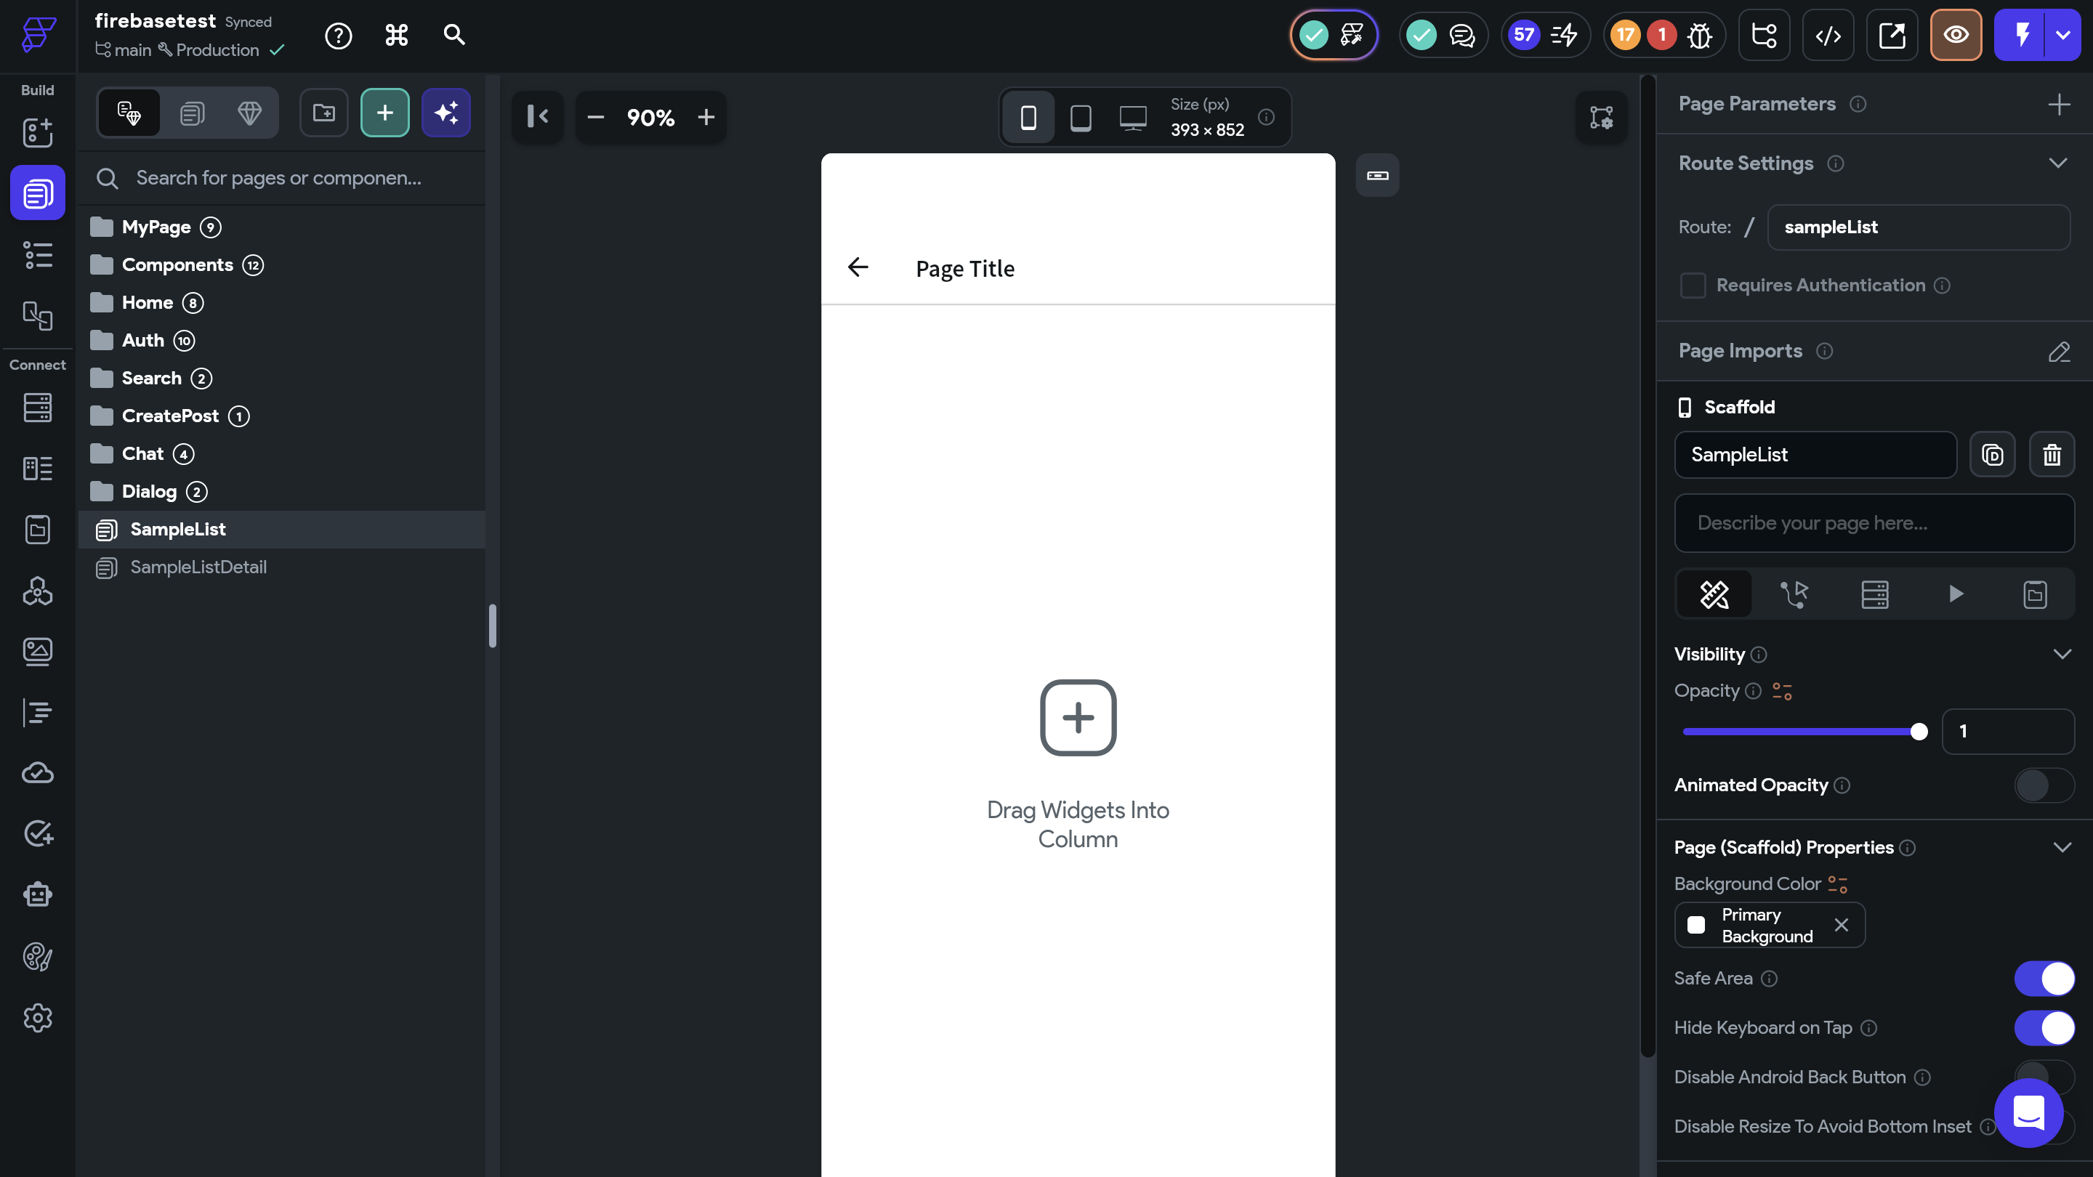The width and height of the screenshot is (2093, 1177).
Task: Click the page description text field
Action: tap(1874, 523)
